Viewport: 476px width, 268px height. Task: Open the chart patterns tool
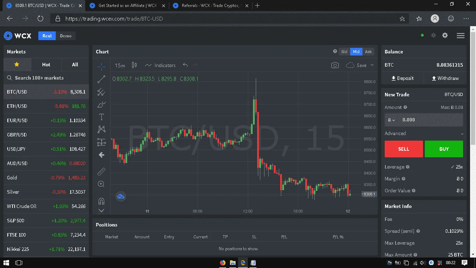(x=101, y=129)
